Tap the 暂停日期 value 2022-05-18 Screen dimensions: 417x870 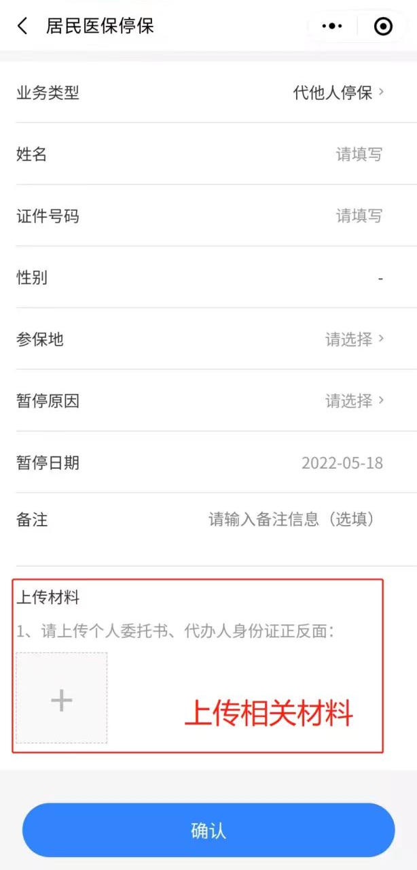click(x=342, y=463)
